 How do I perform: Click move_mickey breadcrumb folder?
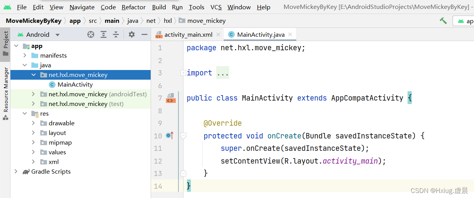(202, 20)
